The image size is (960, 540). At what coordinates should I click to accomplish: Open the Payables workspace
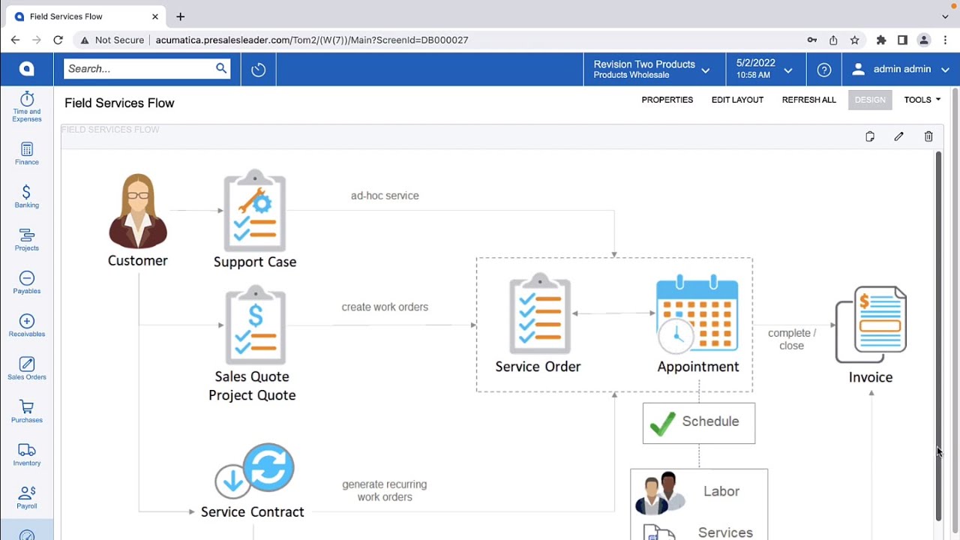tap(26, 282)
